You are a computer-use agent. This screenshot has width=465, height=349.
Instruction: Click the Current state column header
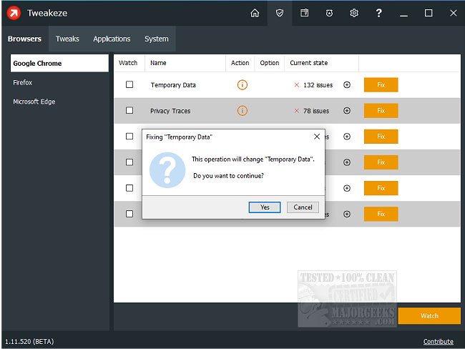coord(321,63)
